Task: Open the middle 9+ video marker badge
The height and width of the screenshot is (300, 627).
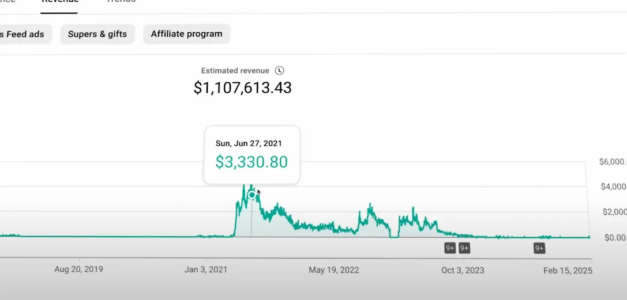Action: point(464,248)
